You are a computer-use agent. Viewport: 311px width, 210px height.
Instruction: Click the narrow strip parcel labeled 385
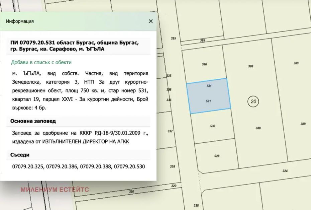click(x=202, y=41)
